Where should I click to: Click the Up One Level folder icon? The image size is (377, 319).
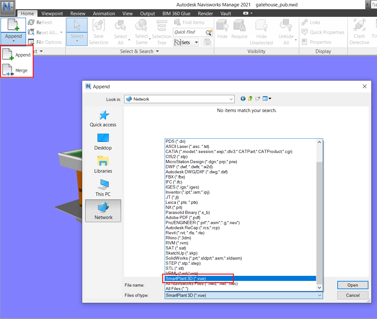pyautogui.click(x=250, y=98)
